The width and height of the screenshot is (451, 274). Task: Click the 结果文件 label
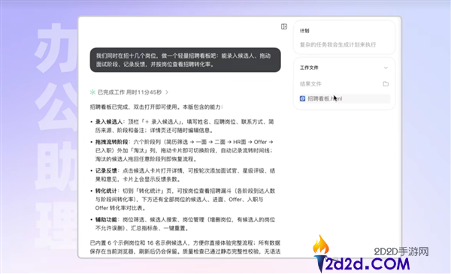(310, 84)
